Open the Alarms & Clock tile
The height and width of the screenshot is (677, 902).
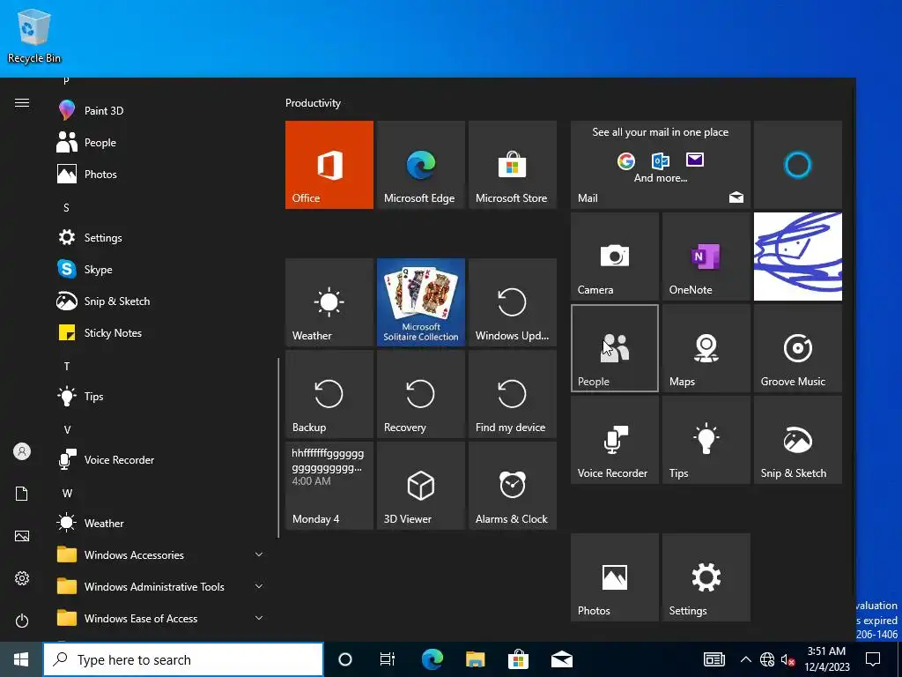512,486
